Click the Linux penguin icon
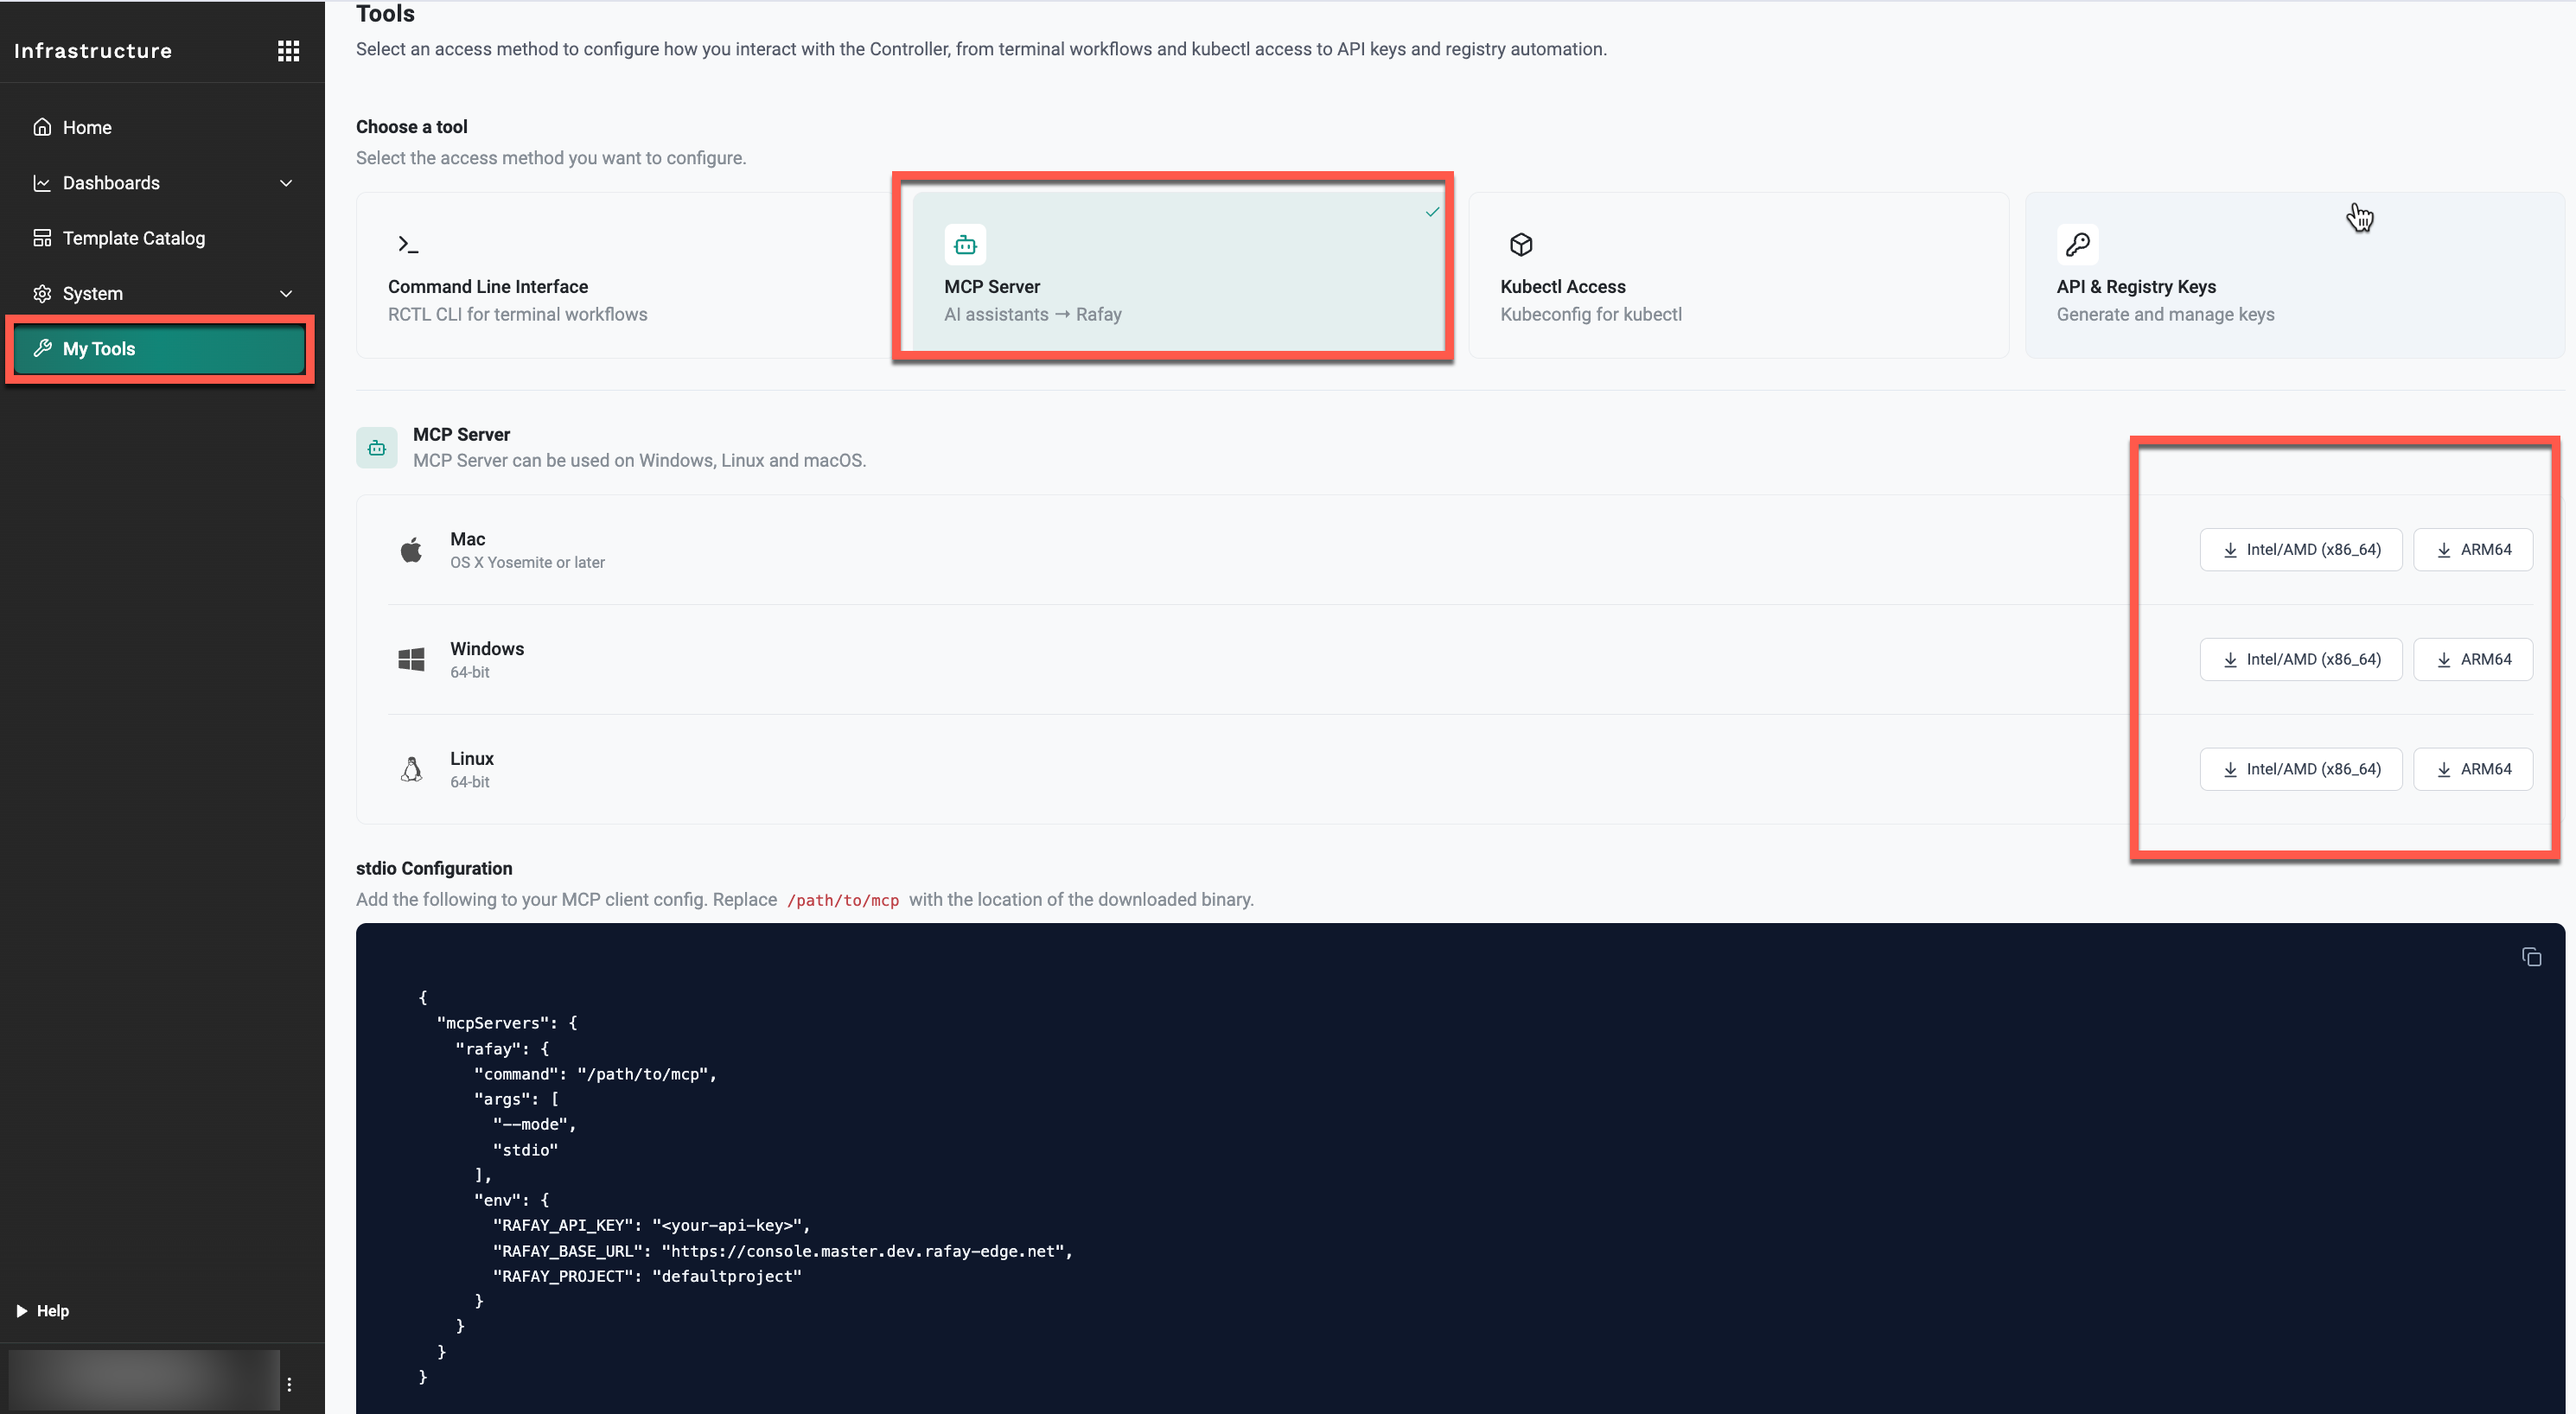The width and height of the screenshot is (2576, 1414). point(411,769)
